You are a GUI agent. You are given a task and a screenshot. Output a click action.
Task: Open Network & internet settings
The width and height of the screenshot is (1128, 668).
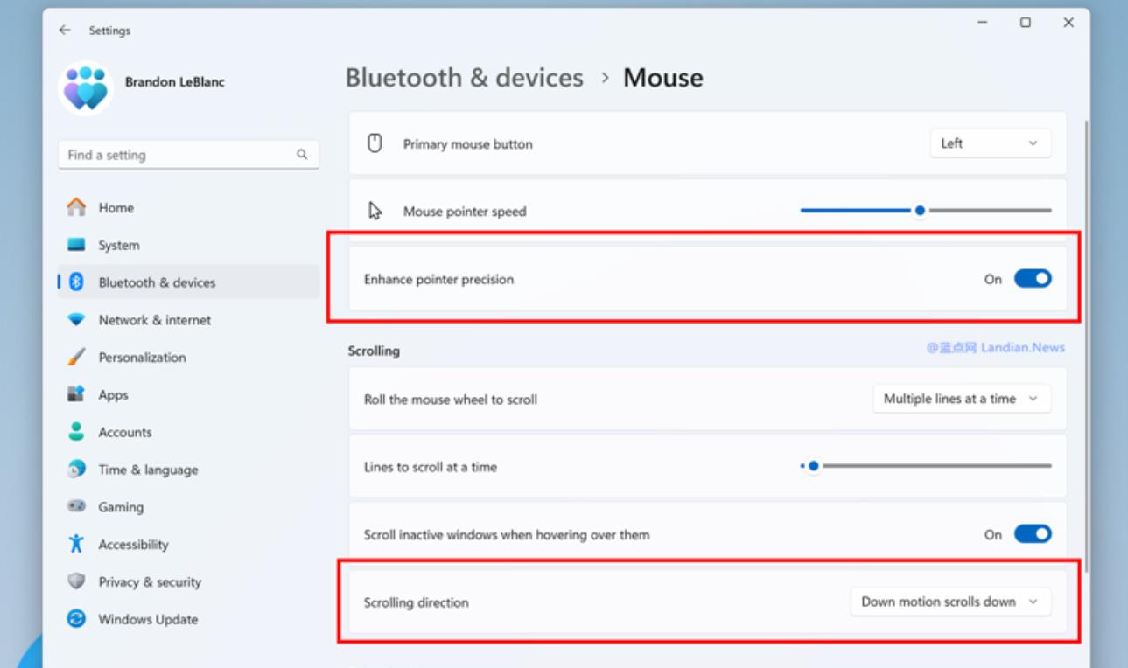(188, 320)
